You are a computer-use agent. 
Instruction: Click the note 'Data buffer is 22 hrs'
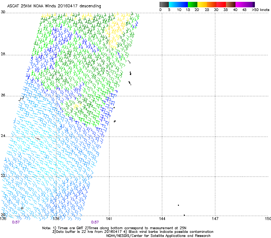[x=75, y=232]
